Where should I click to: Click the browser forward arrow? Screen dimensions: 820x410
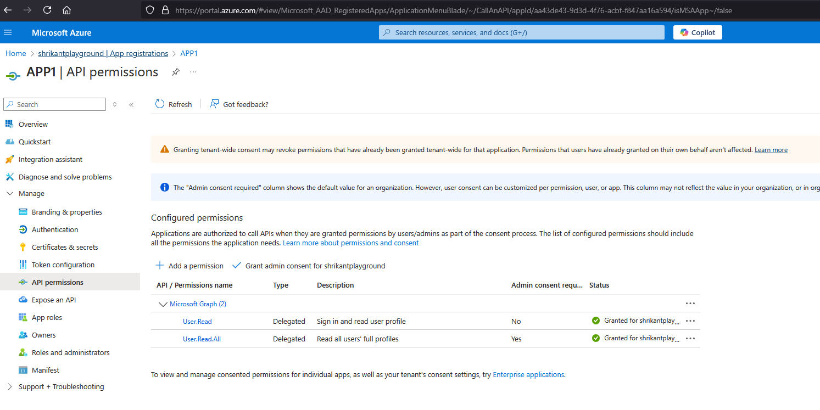point(27,10)
